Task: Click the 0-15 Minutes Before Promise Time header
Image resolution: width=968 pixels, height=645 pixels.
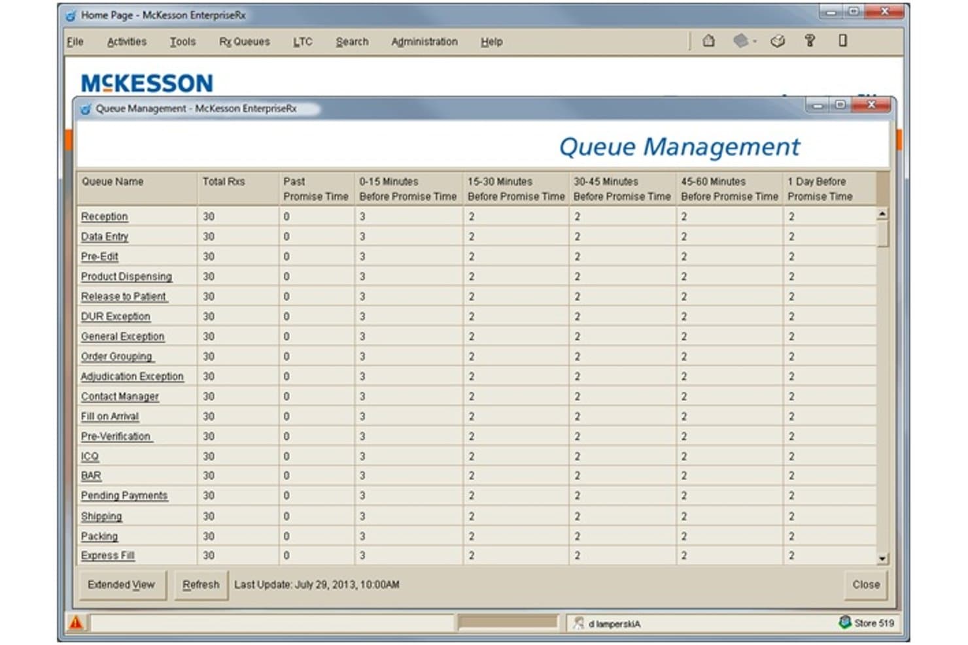Action: 409,189
